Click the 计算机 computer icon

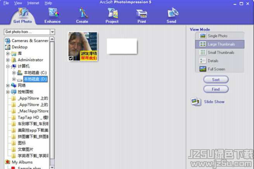coord(14,66)
